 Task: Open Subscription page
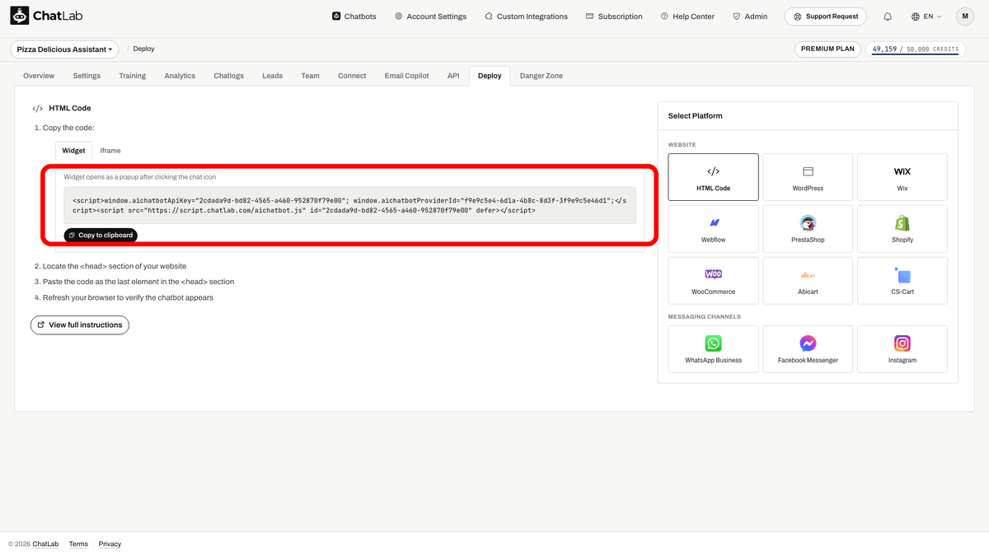pyautogui.click(x=614, y=16)
